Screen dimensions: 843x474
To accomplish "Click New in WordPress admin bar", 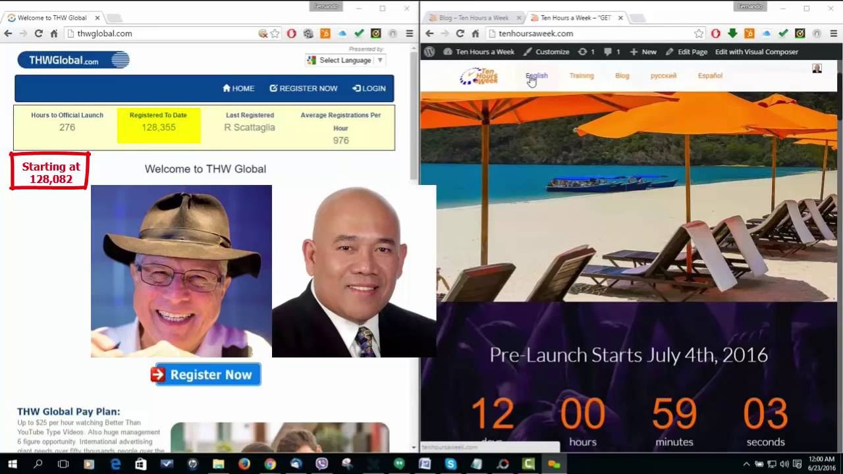I will click(643, 51).
